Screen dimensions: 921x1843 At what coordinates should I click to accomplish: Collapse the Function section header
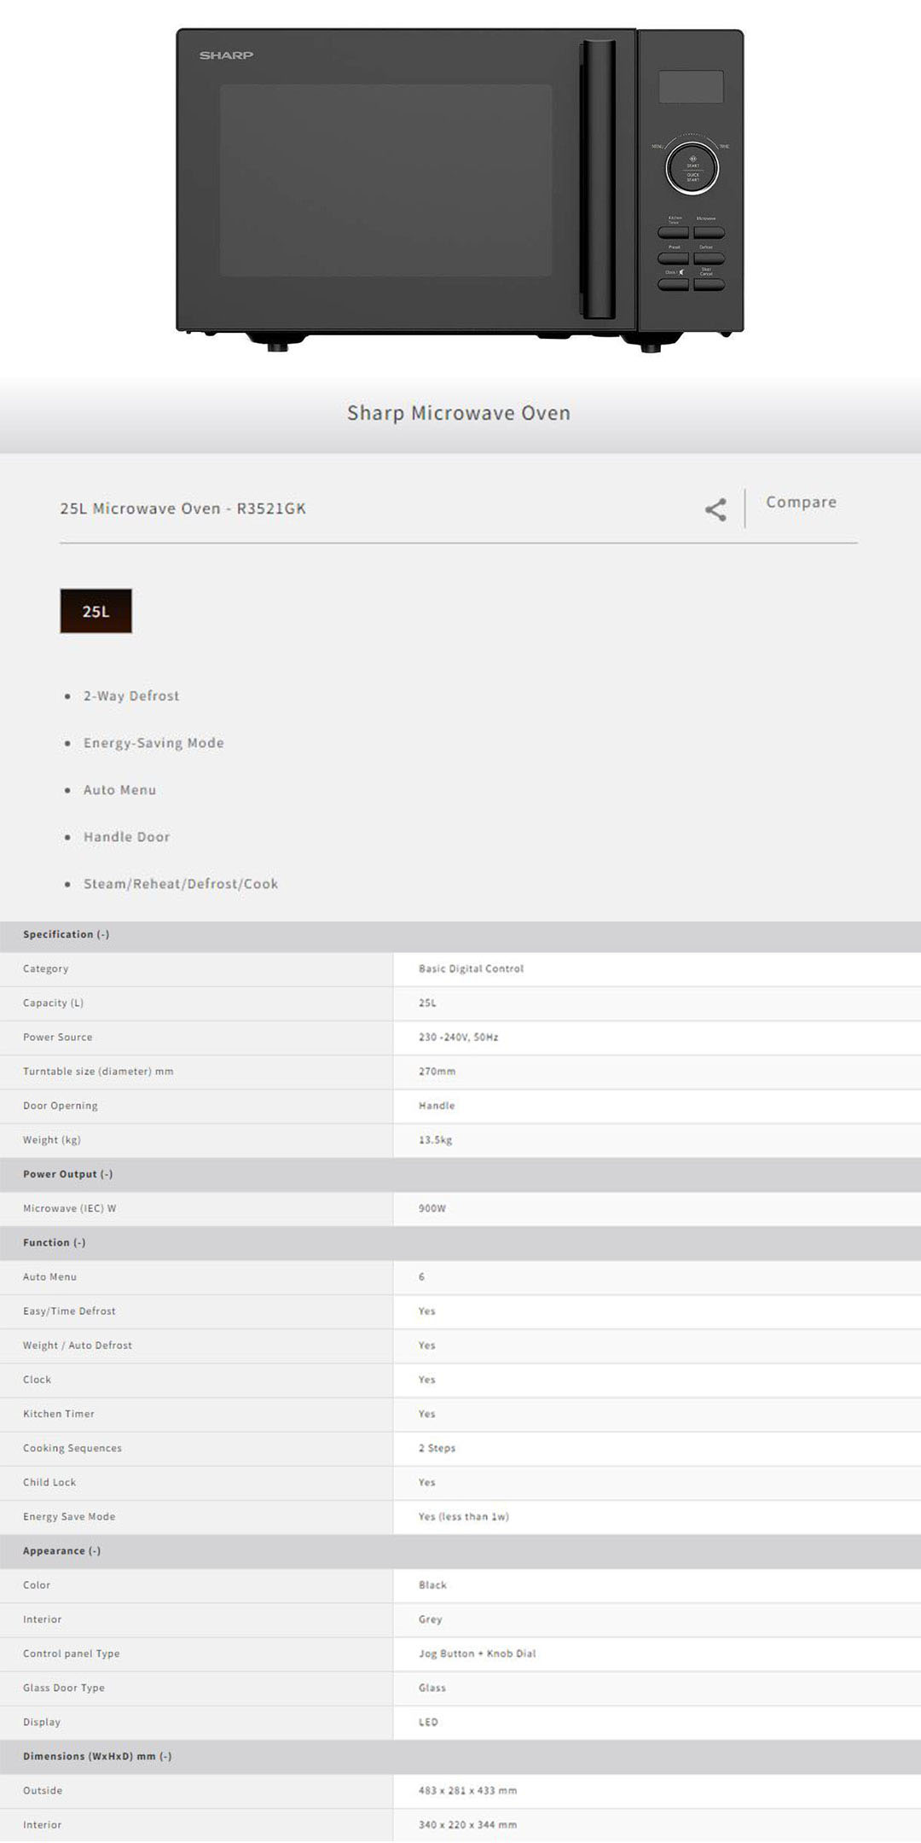point(55,1242)
